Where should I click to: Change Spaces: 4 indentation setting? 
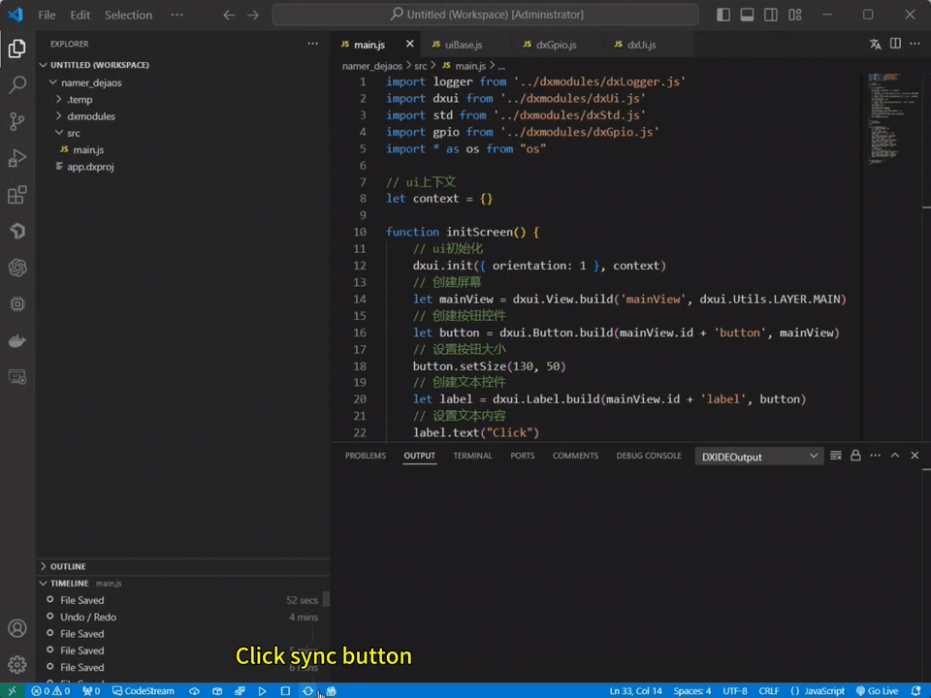pyautogui.click(x=691, y=691)
